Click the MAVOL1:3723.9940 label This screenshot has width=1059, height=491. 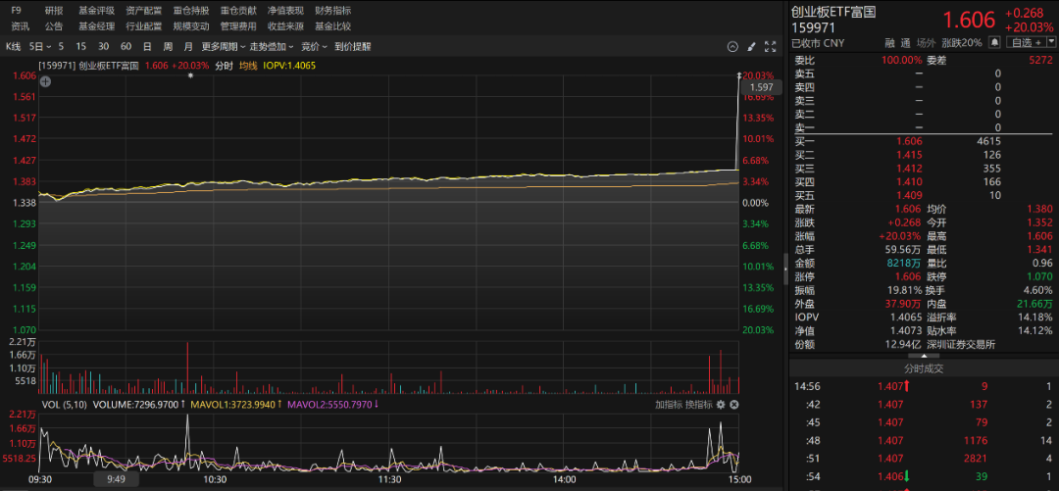click(x=235, y=405)
